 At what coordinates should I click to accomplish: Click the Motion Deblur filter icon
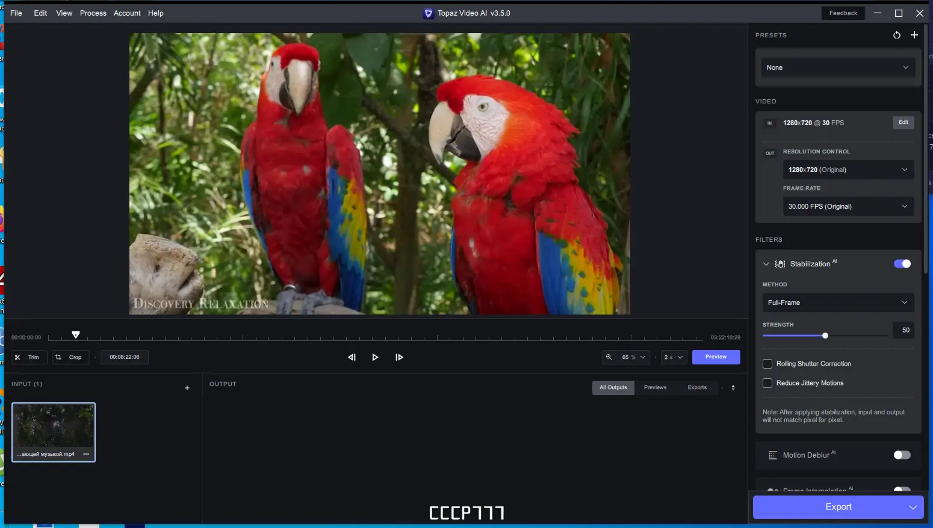pyautogui.click(x=774, y=455)
